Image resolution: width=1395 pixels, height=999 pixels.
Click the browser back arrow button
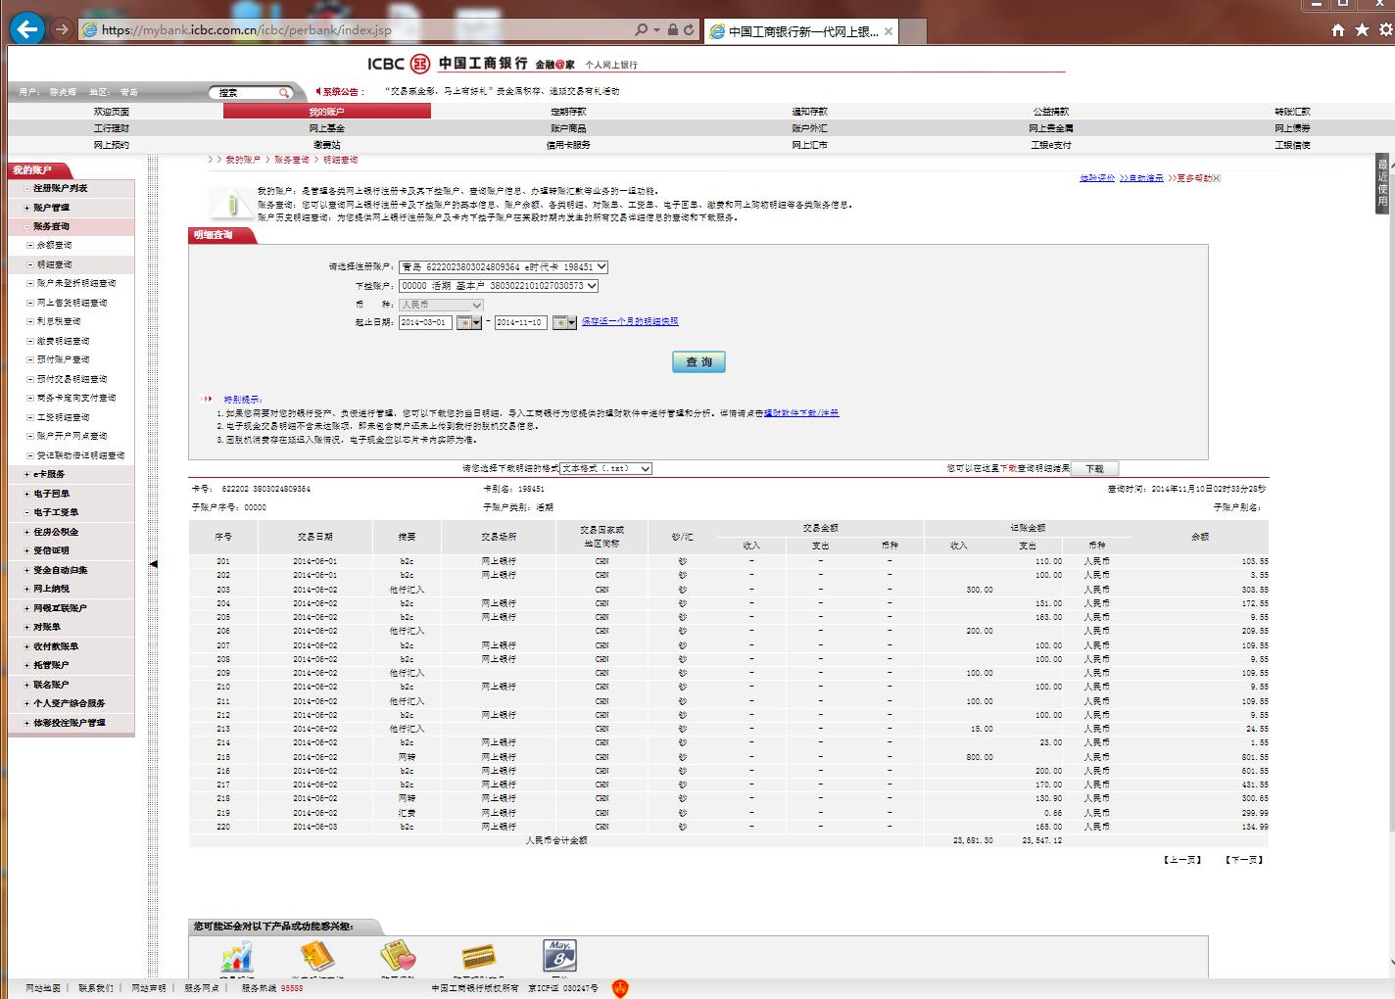click(26, 29)
